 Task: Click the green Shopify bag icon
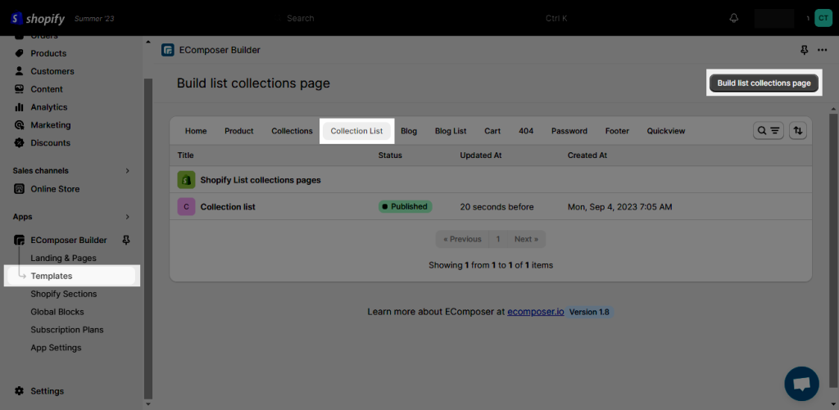tap(186, 180)
